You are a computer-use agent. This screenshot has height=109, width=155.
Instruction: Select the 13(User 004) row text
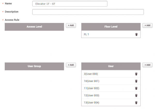click(91, 103)
